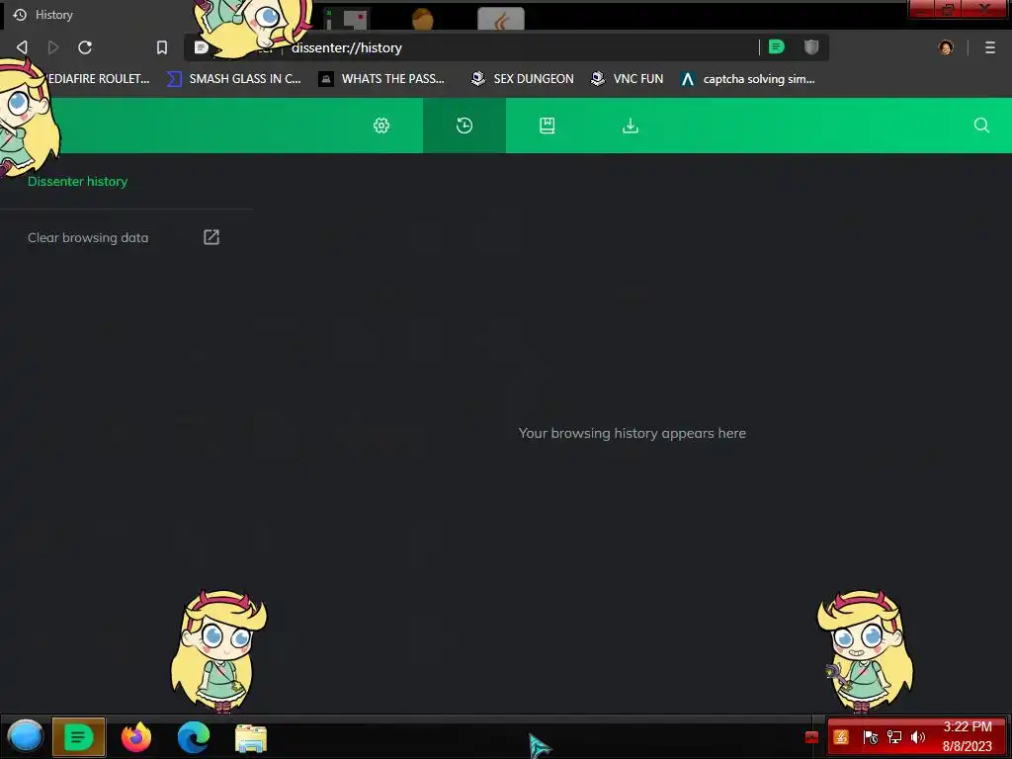Open the WHATS THE PASS... bookmark
The width and height of the screenshot is (1012, 759).
click(382, 79)
